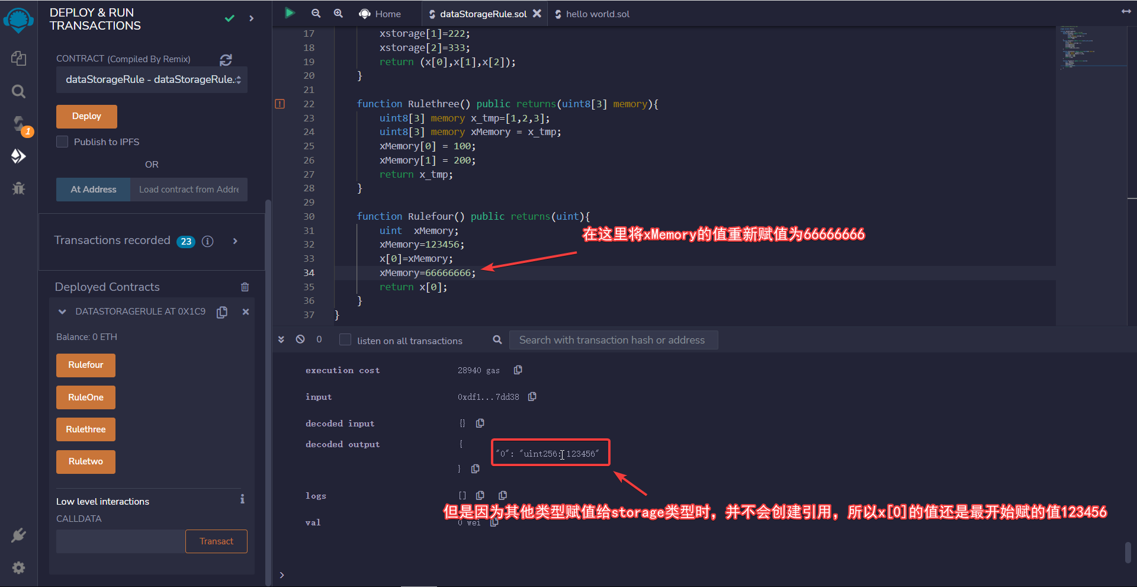This screenshot has width=1137, height=587.
Task: Clear the terminal console
Action: [300, 339]
